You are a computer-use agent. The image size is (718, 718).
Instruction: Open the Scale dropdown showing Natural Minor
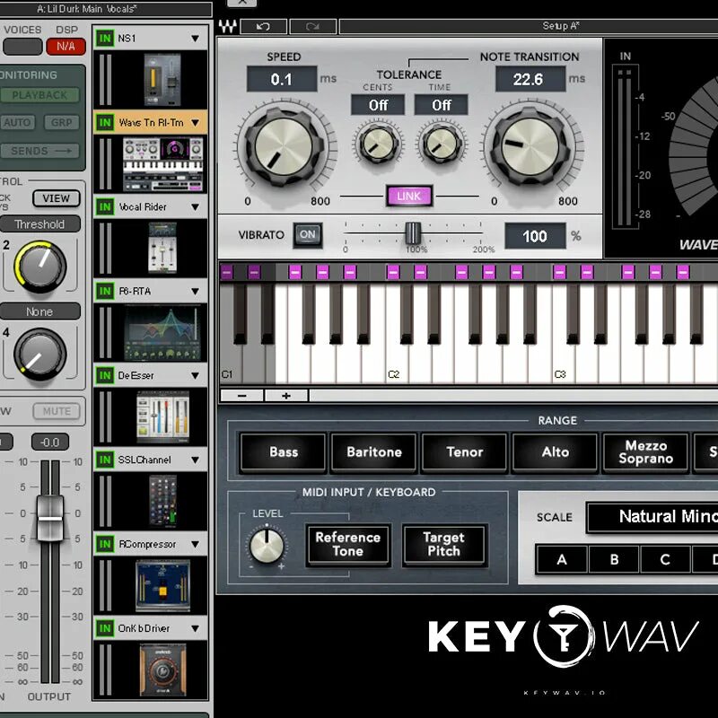[652, 517]
